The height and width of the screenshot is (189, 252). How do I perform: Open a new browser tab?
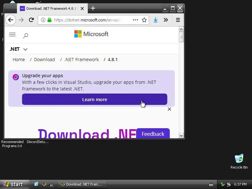point(93,8)
